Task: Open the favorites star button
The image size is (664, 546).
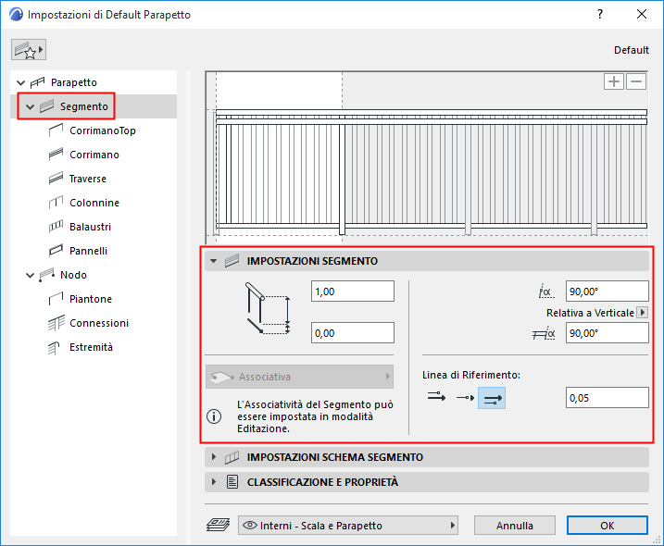Action: tap(29, 50)
